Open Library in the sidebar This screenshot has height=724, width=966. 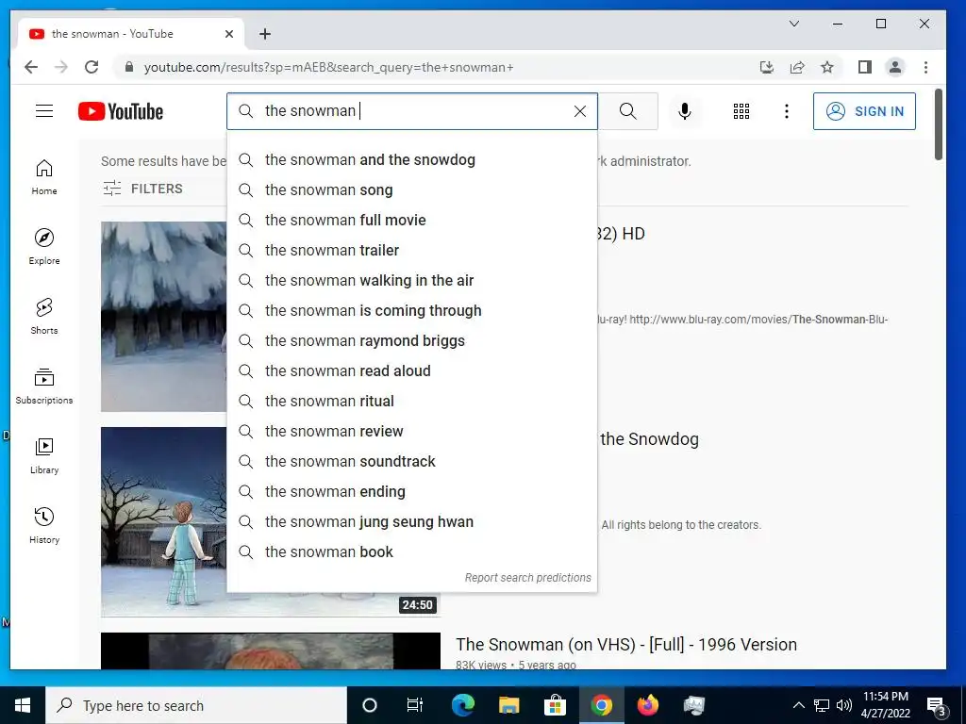(x=44, y=455)
